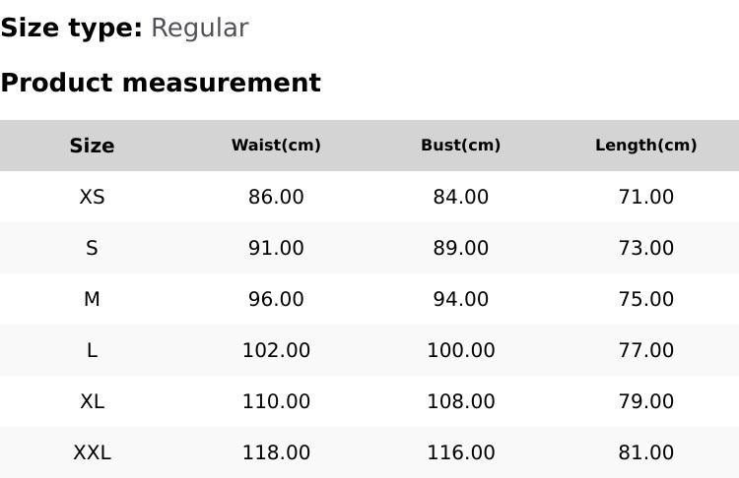The width and height of the screenshot is (739, 478).
Task: Click the 73.00 length value for S
Action: pos(645,248)
